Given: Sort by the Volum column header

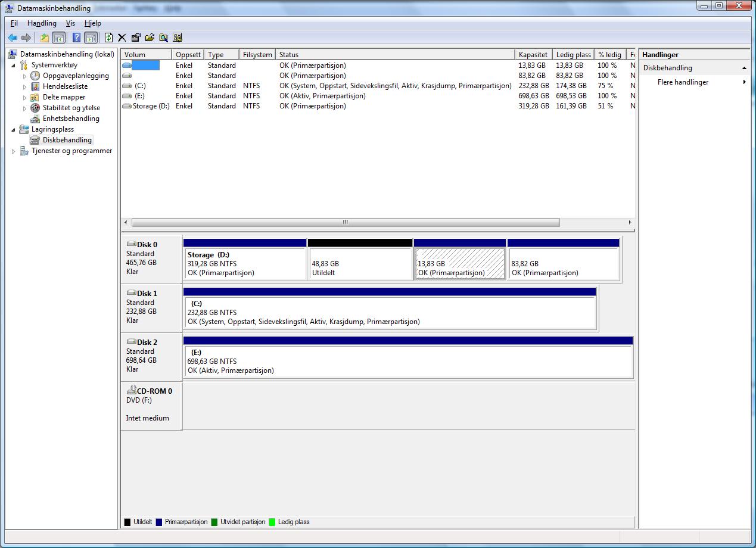Looking at the screenshot, I should (147, 54).
